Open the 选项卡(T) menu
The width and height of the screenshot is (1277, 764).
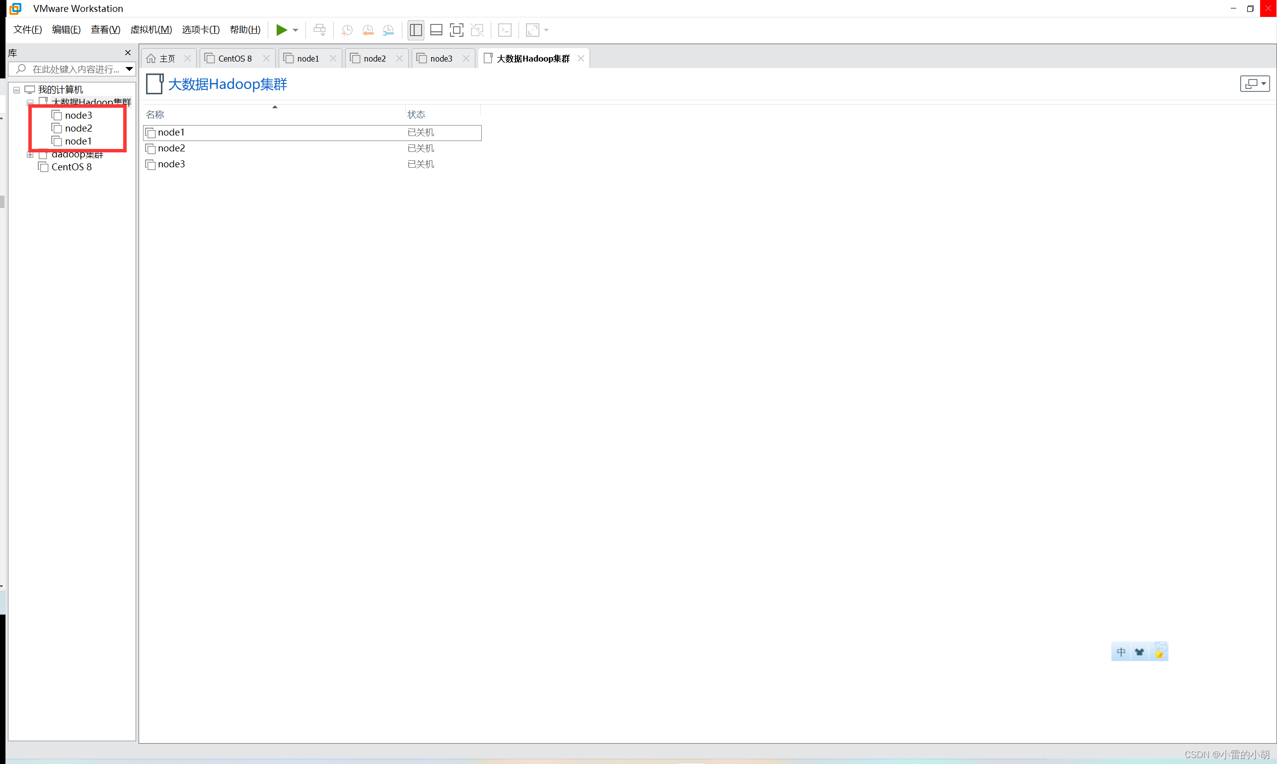pos(201,30)
